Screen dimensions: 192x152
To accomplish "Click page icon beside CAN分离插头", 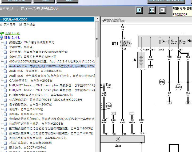I will (x=5, y=81).
